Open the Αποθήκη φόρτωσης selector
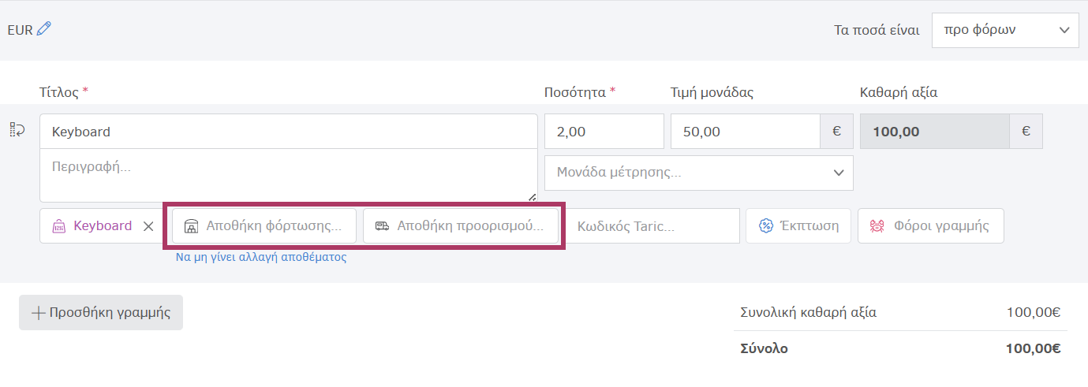 [273, 226]
